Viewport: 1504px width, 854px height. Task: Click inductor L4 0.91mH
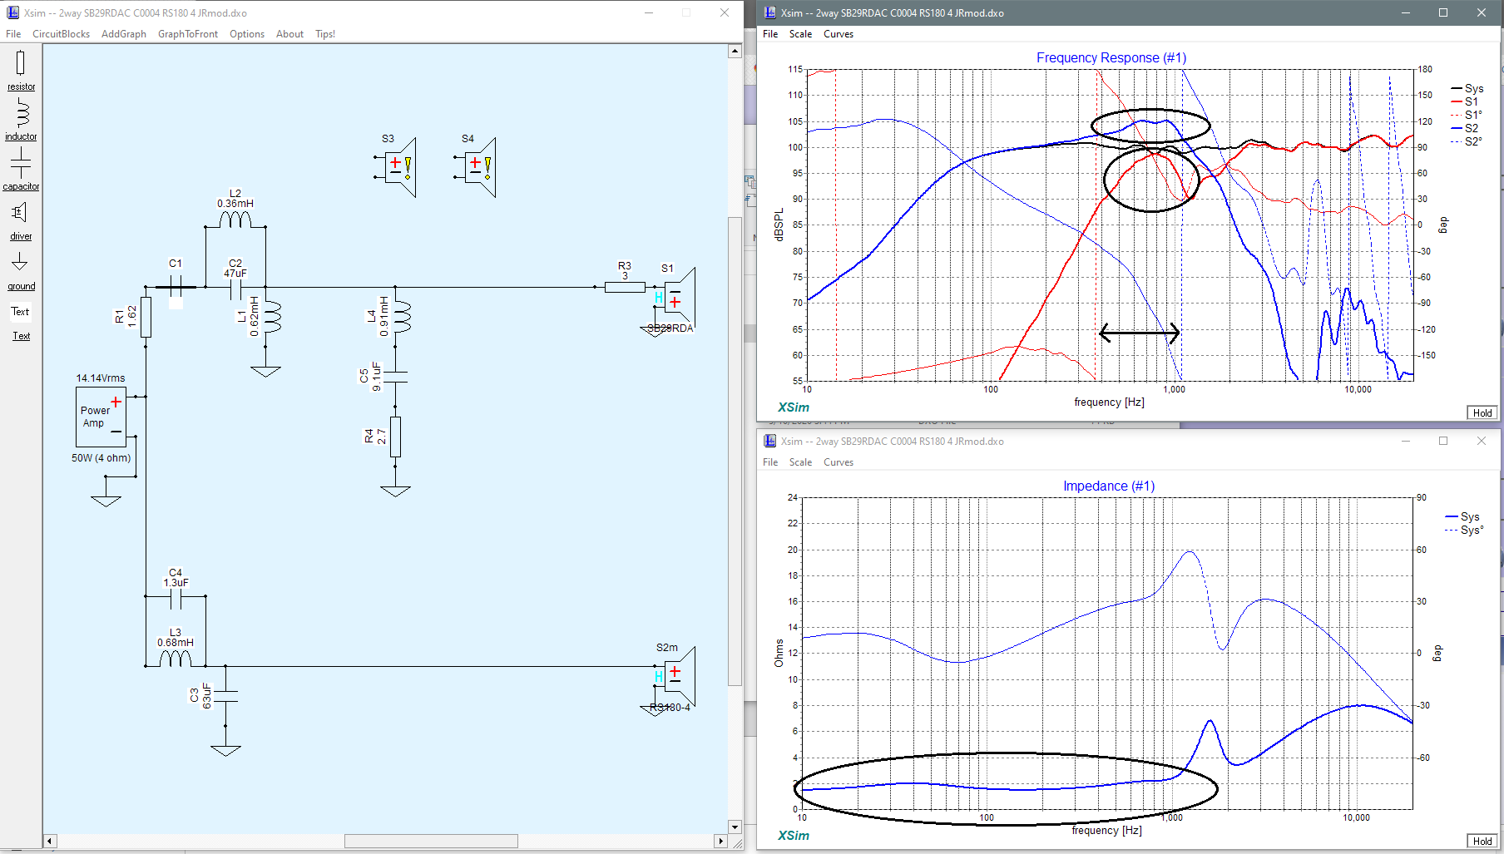coord(402,317)
